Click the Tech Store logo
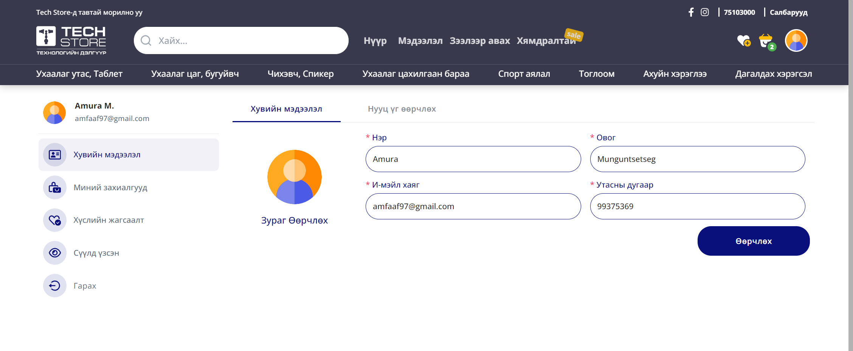The image size is (853, 351). (x=71, y=40)
